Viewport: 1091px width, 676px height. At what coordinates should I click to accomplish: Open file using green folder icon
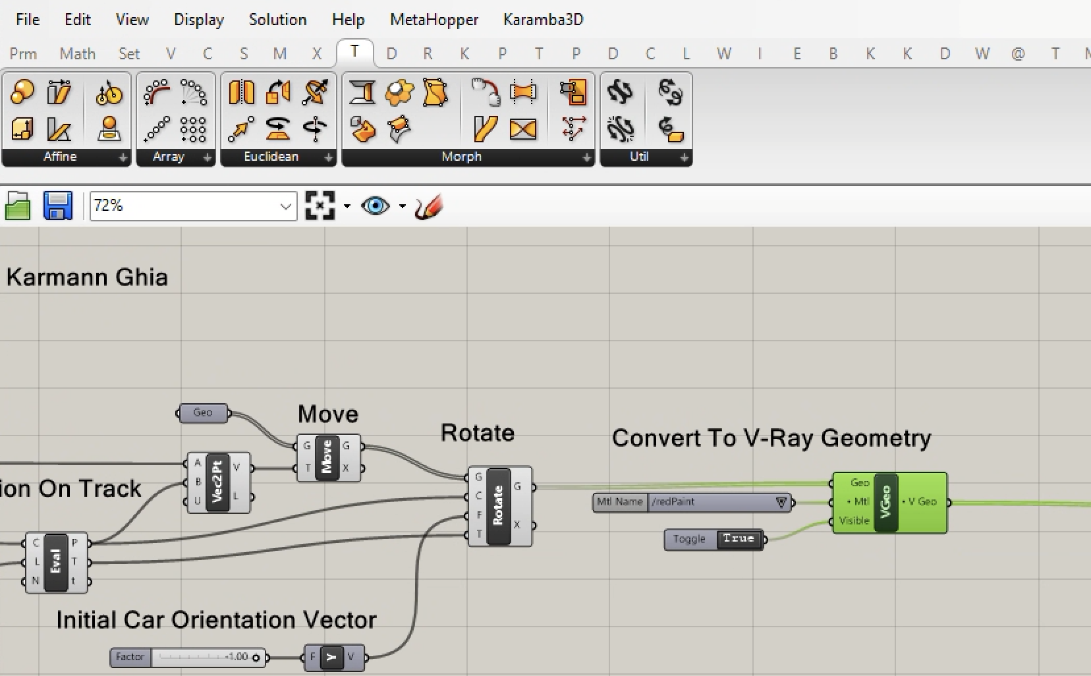pyautogui.click(x=18, y=206)
